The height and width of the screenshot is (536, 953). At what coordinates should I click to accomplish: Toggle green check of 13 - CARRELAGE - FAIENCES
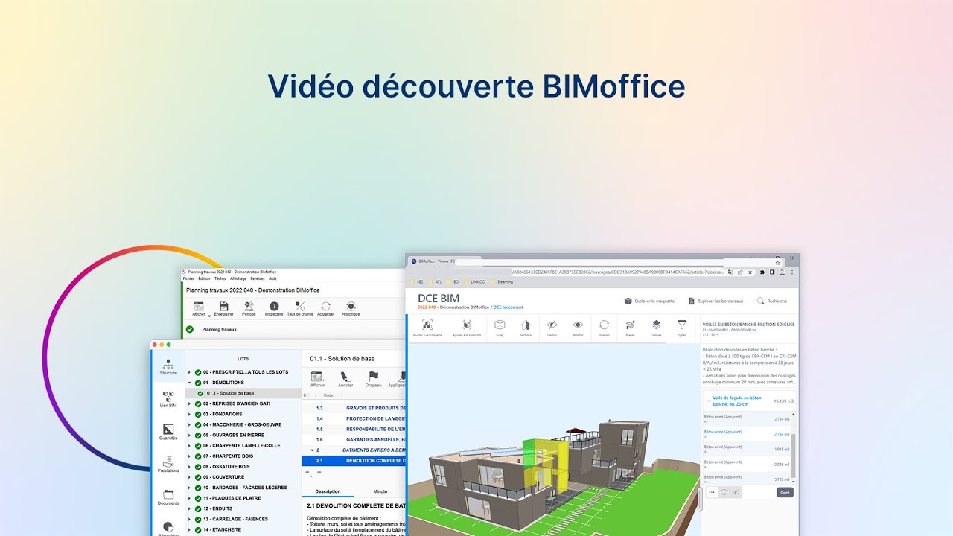tap(198, 519)
